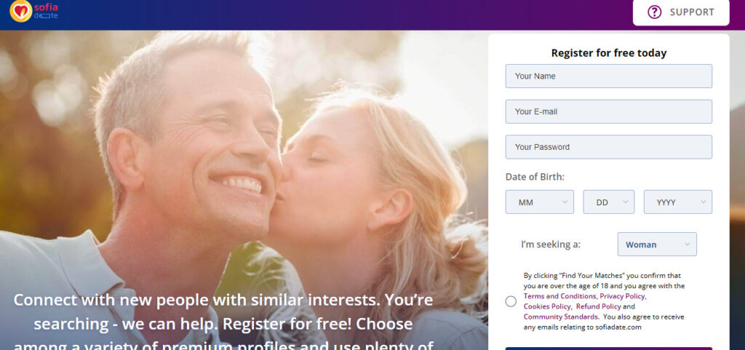The image size is (745, 350).
Task: Click the chevron arrow in the MM dropdown
Action: pos(565,202)
